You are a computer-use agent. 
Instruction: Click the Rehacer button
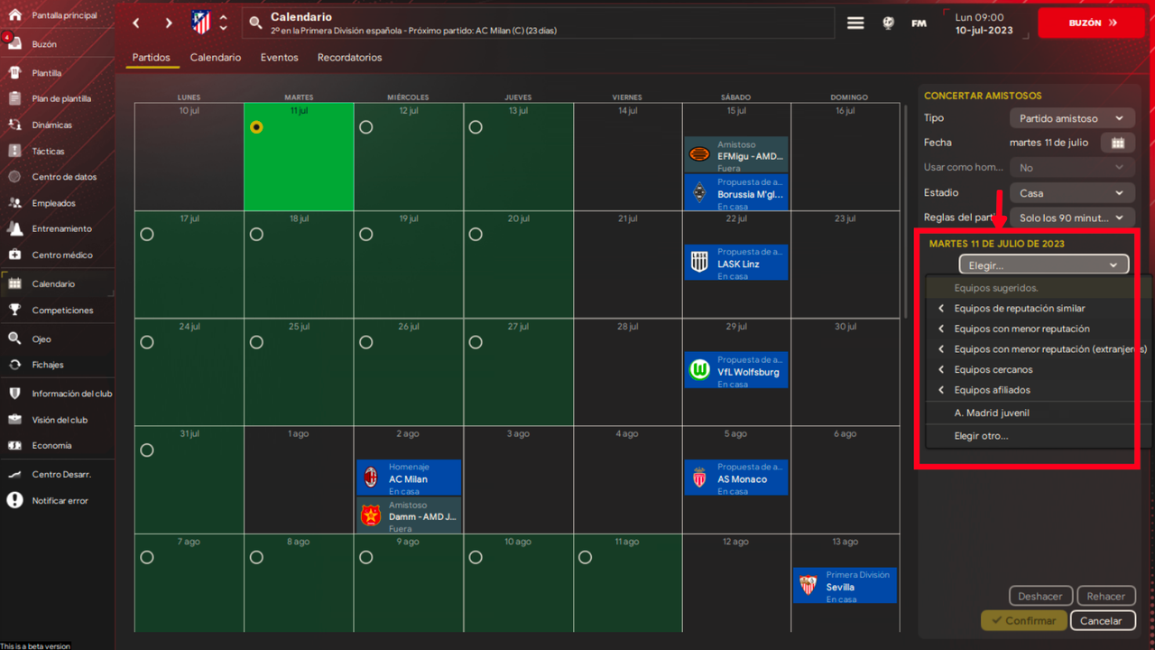click(1106, 596)
